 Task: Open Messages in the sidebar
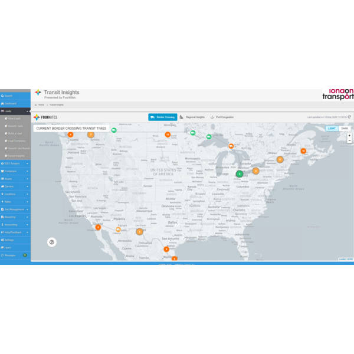coord(12,255)
